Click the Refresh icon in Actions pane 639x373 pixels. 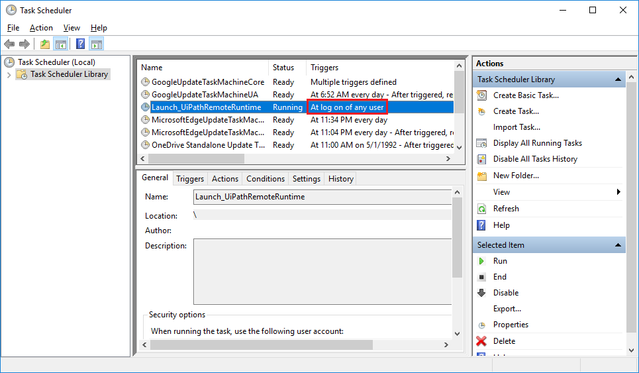(x=481, y=209)
